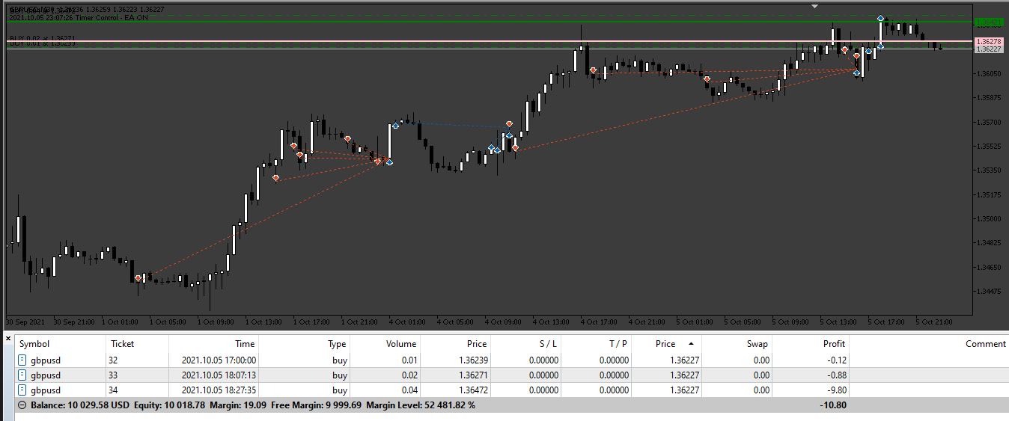Click the 1.36050 price scale label
The width and height of the screenshot is (1009, 421).
990,73
